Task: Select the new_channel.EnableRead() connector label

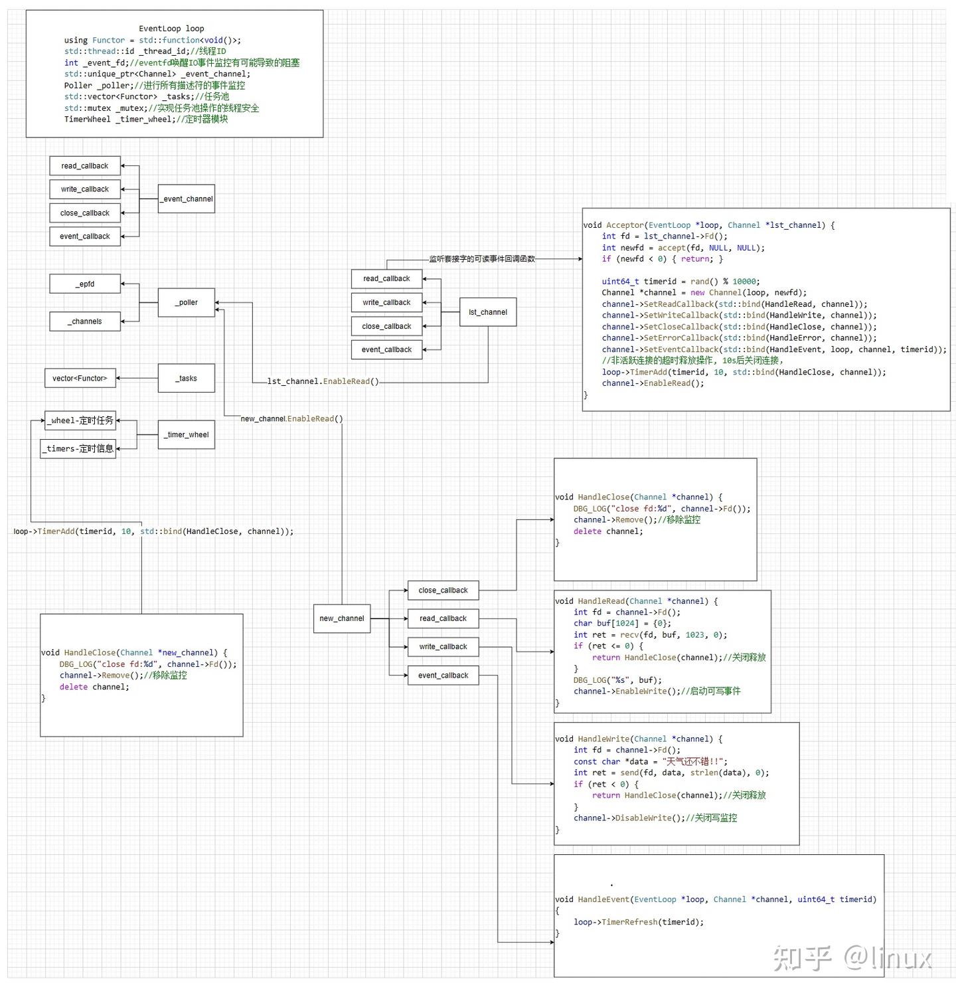Action: coord(291,418)
